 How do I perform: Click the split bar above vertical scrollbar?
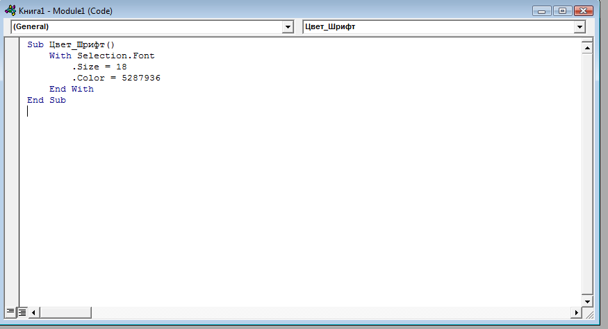pos(587,40)
